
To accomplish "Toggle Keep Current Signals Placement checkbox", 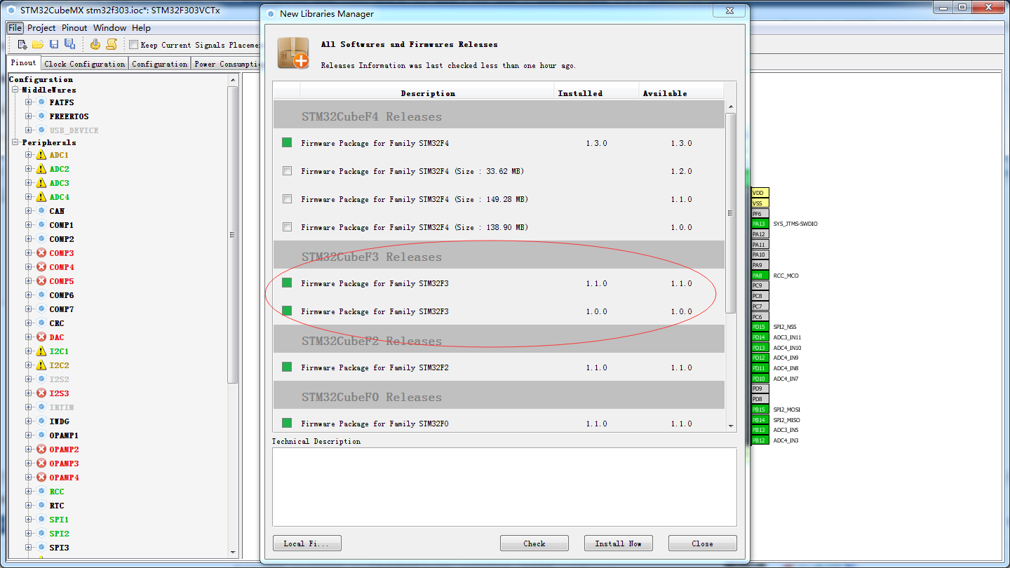I will click(x=134, y=45).
